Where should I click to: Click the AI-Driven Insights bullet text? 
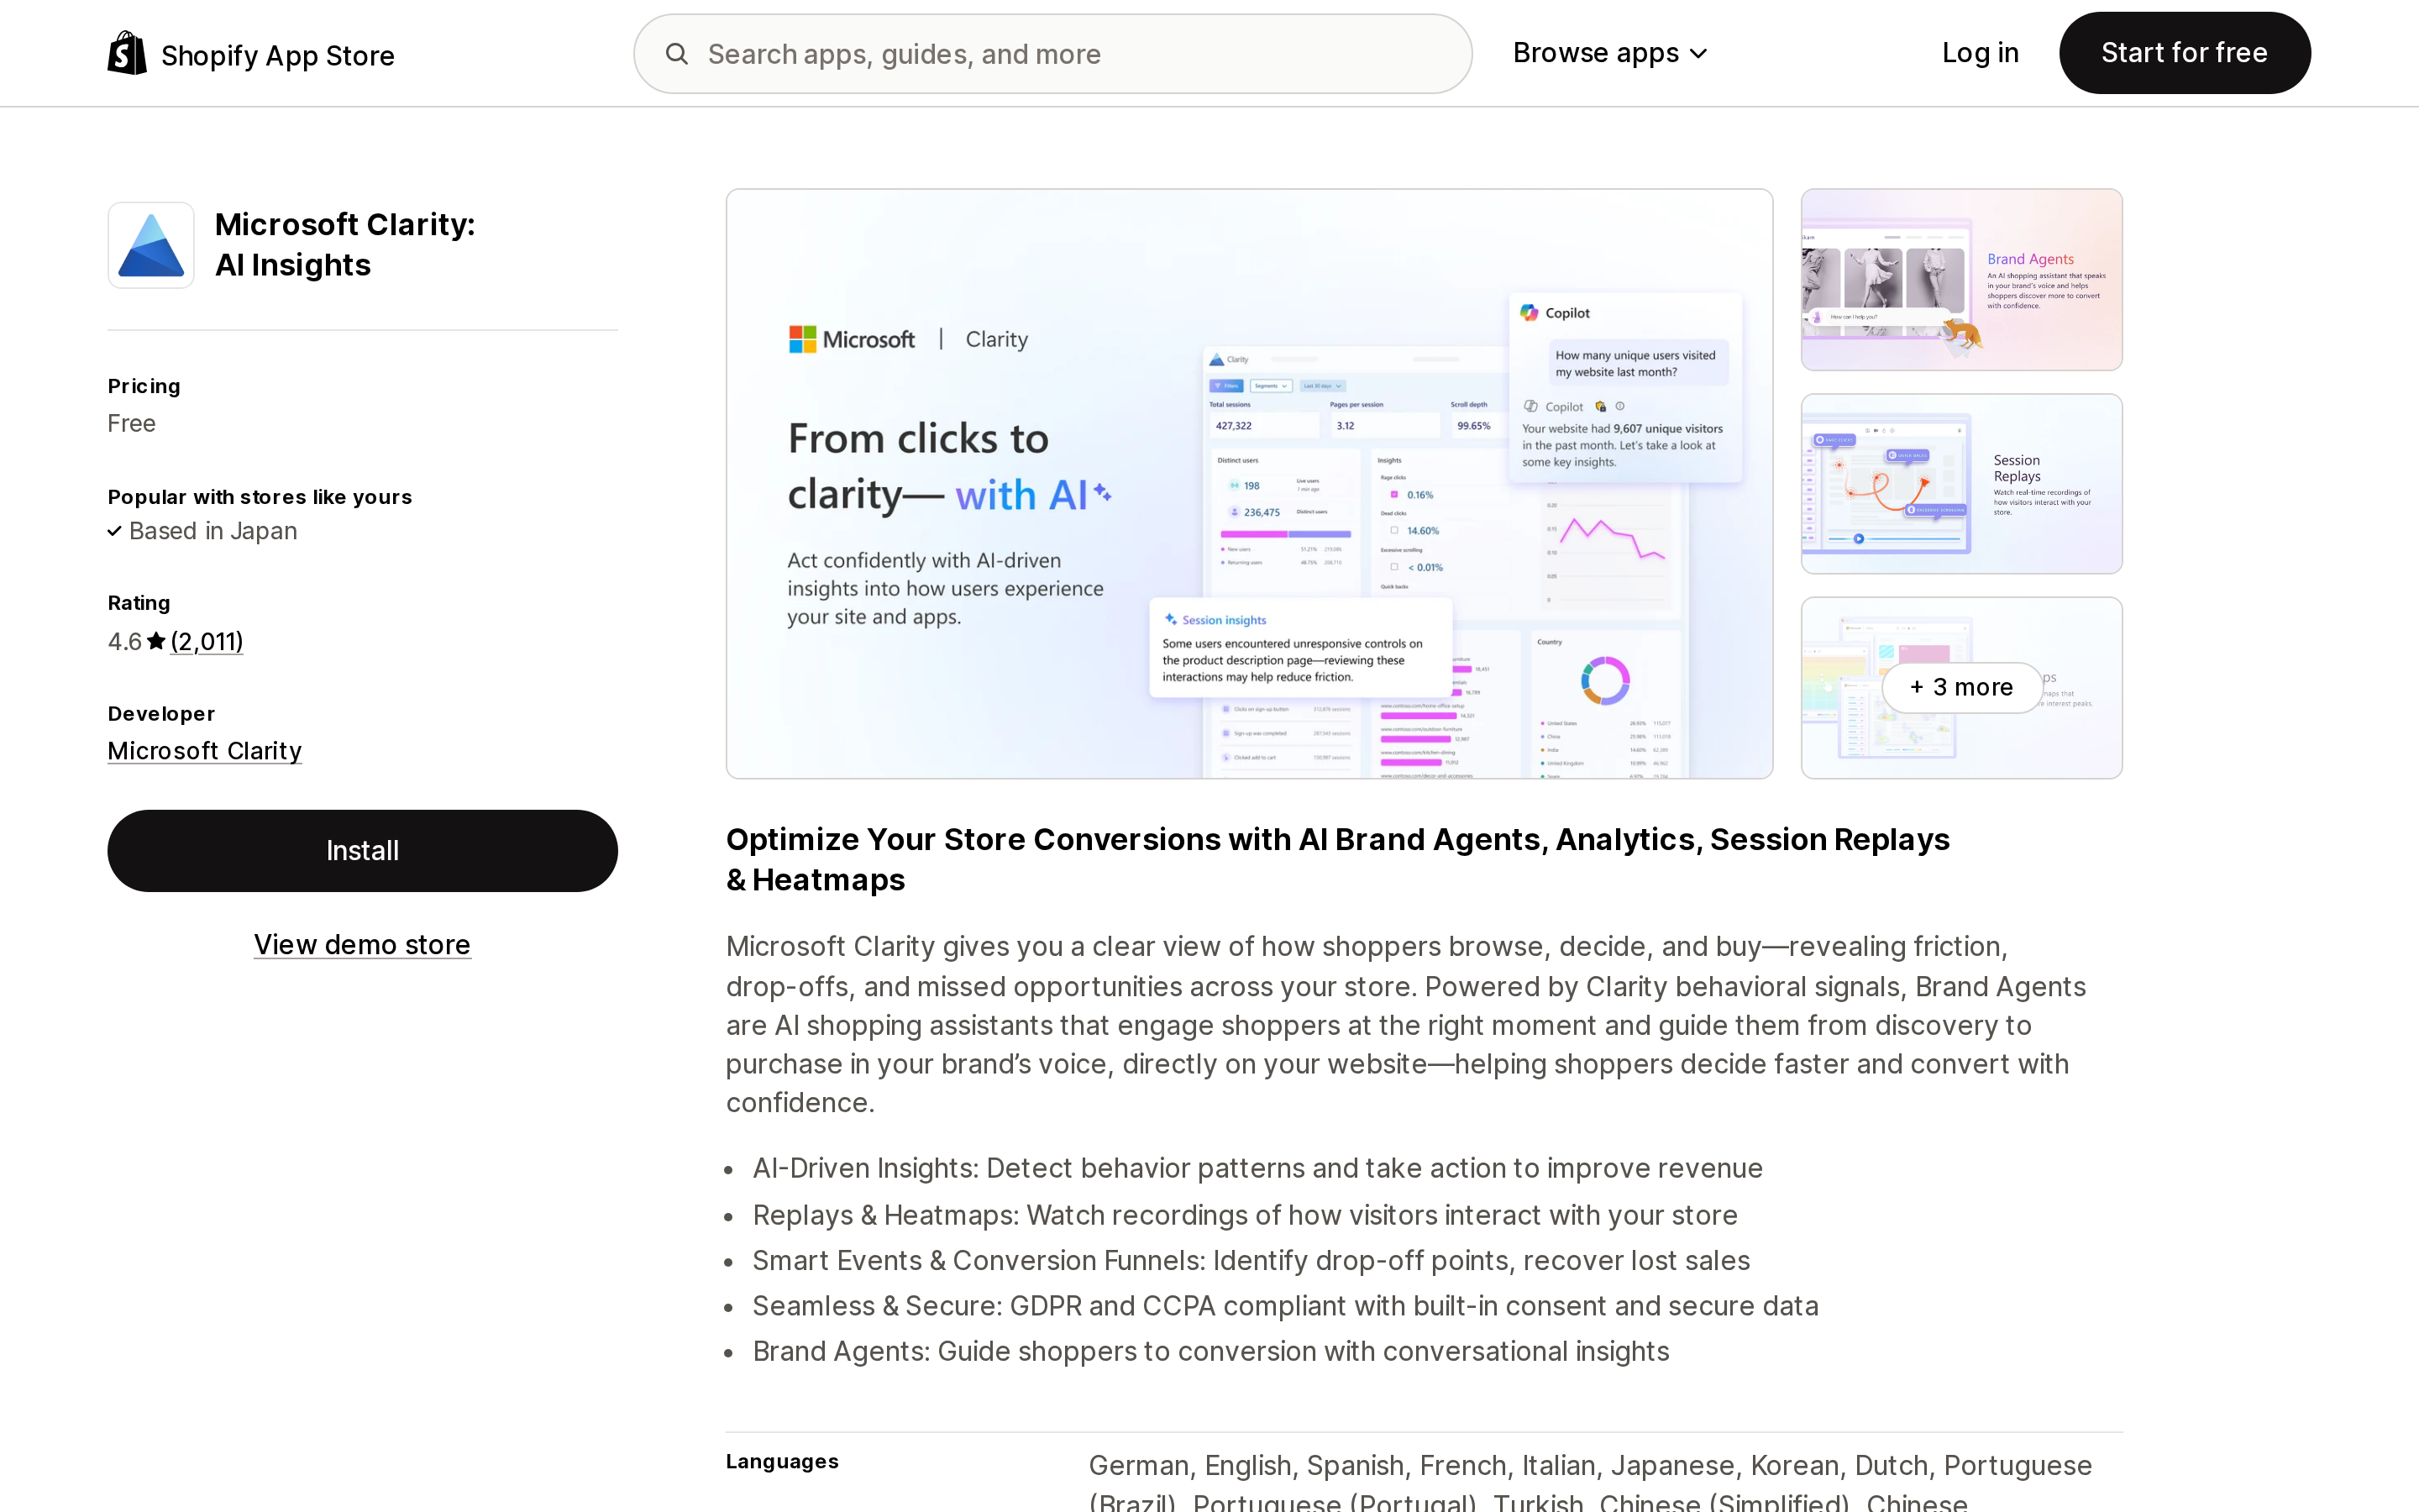click(x=1257, y=1169)
